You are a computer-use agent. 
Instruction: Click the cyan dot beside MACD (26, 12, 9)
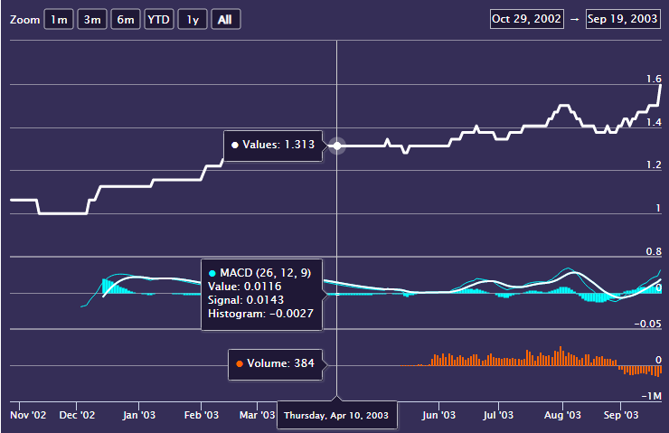tap(212, 272)
